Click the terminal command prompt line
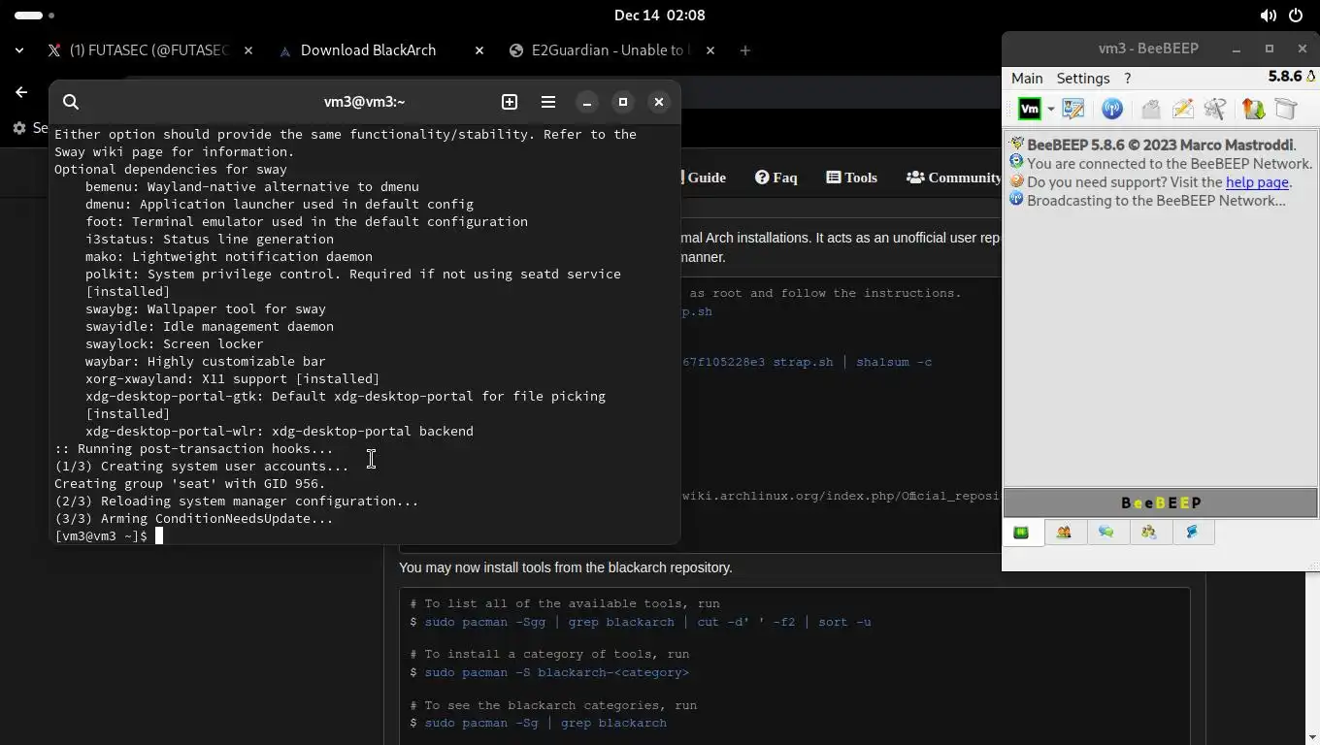1320x745 pixels. click(x=365, y=535)
